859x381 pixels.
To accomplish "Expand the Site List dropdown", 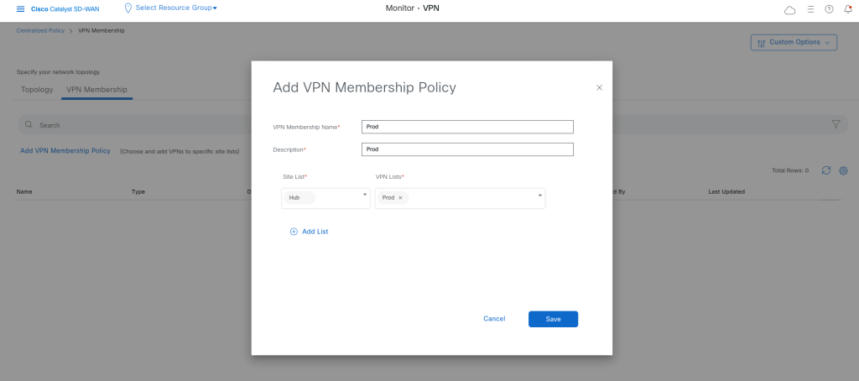I will [x=365, y=195].
